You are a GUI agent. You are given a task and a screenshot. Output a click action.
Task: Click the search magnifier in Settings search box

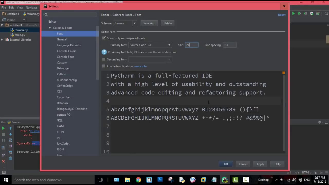(46, 15)
